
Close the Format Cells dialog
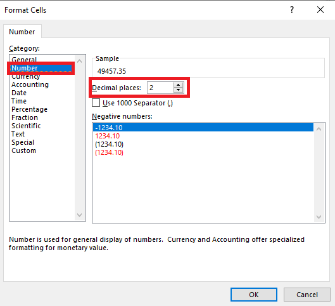320,10
